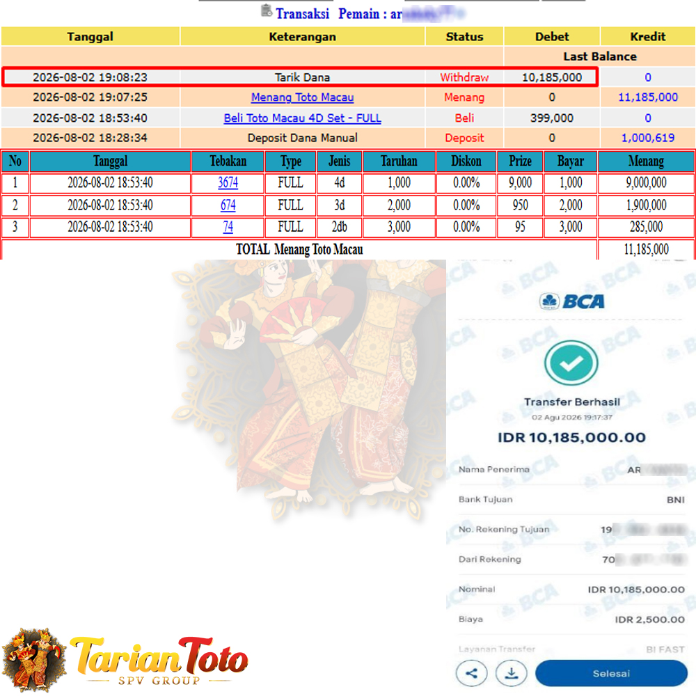
Task: Click the Layanan Transfer value BI FAST
Action: [x=665, y=649]
